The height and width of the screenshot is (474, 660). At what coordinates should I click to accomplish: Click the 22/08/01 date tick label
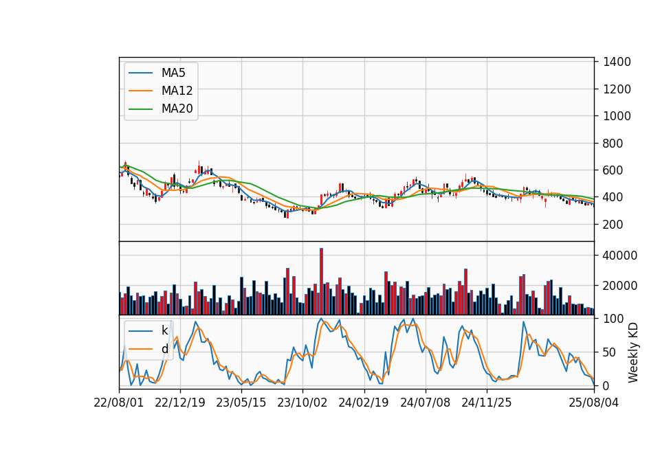[x=119, y=403]
